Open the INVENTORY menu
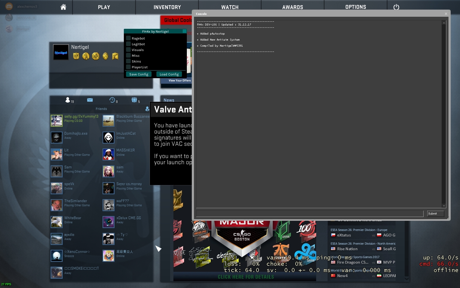Viewport: 460px width, 288px height. coord(167,7)
